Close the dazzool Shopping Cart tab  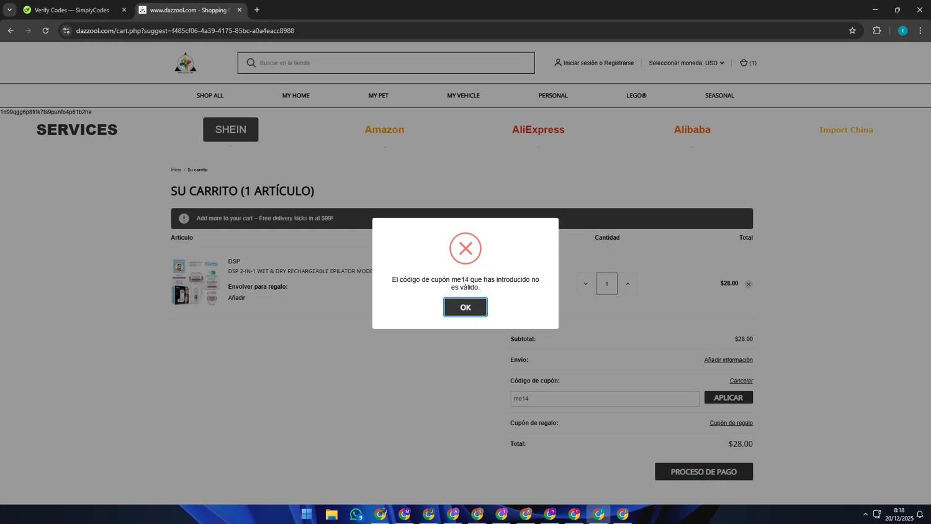coord(240,10)
